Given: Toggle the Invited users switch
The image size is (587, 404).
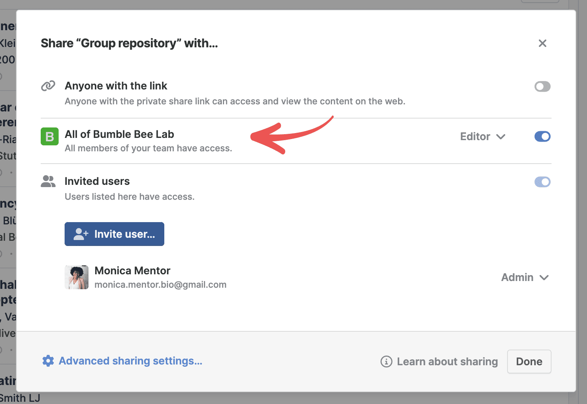Looking at the screenshot, I should point(542,182).
